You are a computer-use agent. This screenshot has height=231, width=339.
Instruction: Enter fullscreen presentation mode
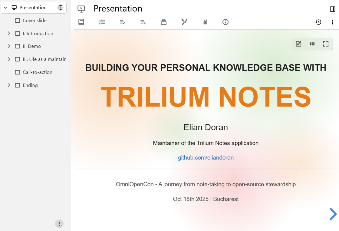[x=326, y=44]
